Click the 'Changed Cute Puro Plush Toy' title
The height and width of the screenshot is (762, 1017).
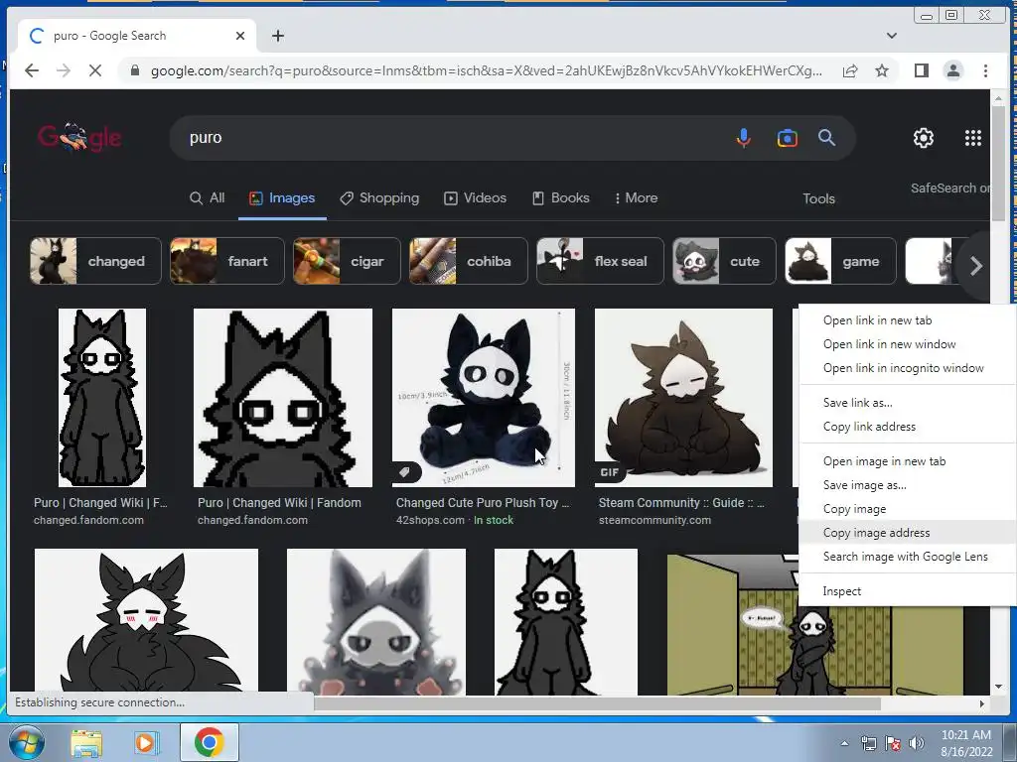coord(483,503)
